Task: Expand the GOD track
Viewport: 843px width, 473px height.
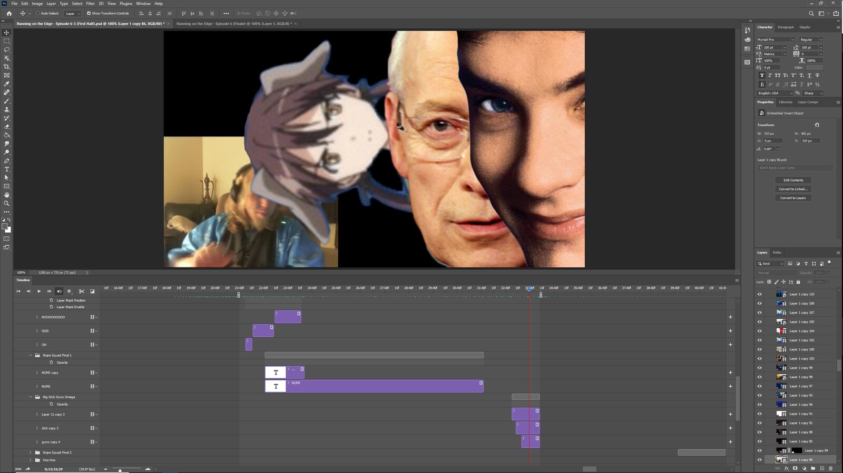Action: [x=37, y=331]
